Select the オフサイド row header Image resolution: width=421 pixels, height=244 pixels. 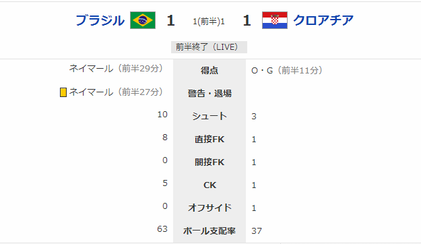[209, 208]
